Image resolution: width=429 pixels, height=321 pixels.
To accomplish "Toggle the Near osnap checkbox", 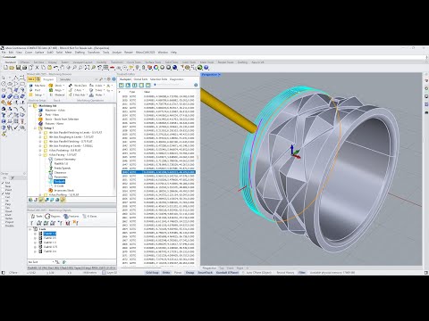I will 4,186.
